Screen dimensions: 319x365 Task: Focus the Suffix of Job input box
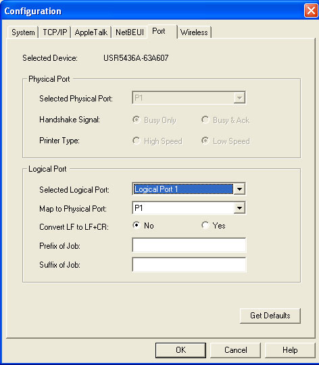click(189, 264)
